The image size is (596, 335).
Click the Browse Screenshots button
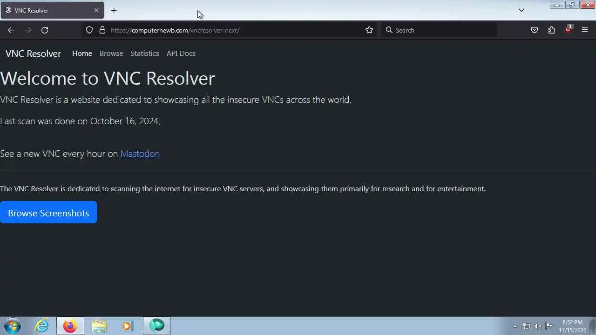coord(48,213)
